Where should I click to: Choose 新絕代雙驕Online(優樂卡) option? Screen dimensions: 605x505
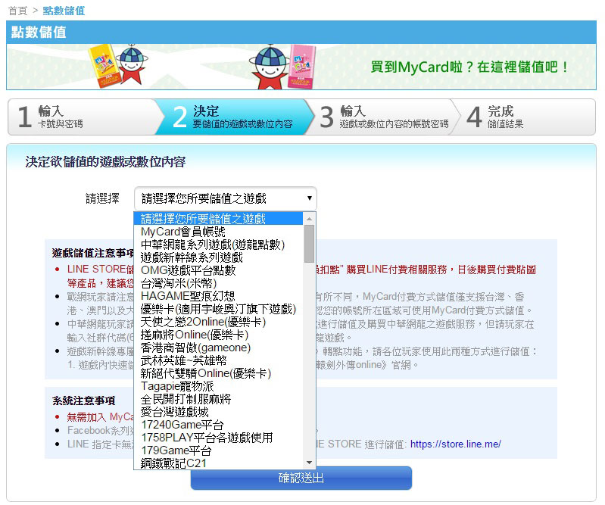tap(218, 373)
